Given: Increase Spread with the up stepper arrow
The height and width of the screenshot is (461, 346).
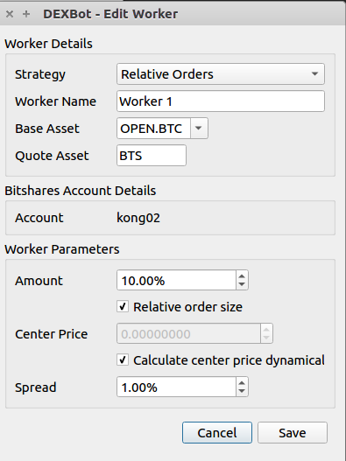Looking at the screenshot, I should point(242,383).
